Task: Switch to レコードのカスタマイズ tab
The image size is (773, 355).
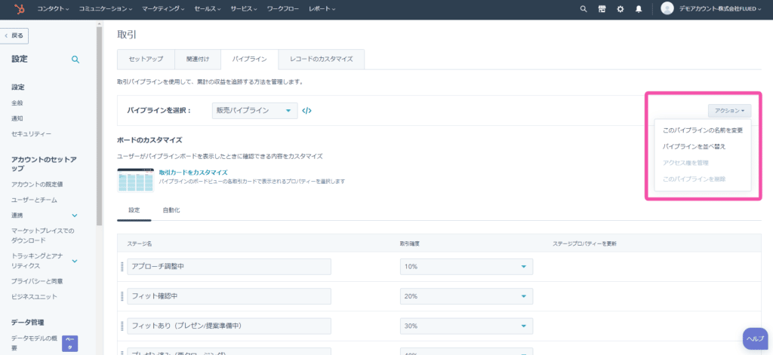Action: click(322, 59)
